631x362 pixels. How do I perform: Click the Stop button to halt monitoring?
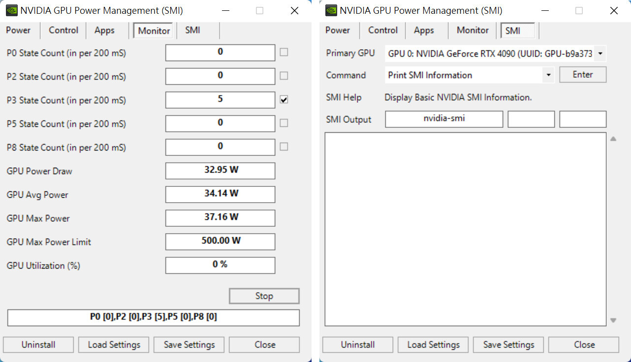(264, 296)
